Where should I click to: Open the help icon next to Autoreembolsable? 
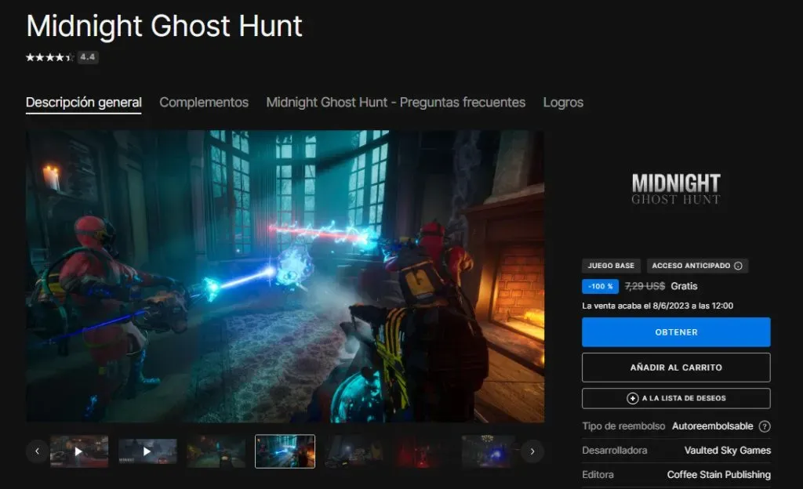[x=765, y=426]
